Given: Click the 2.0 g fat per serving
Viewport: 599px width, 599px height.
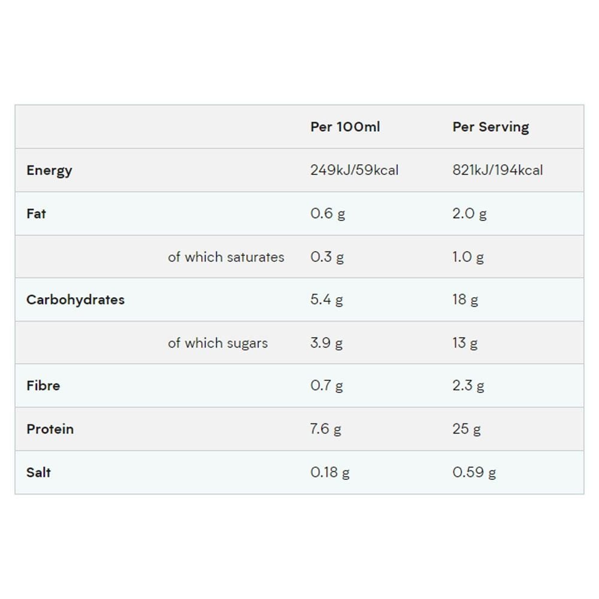Looking at the screenshot, I should pyautogui.click(x=469, y=214).
